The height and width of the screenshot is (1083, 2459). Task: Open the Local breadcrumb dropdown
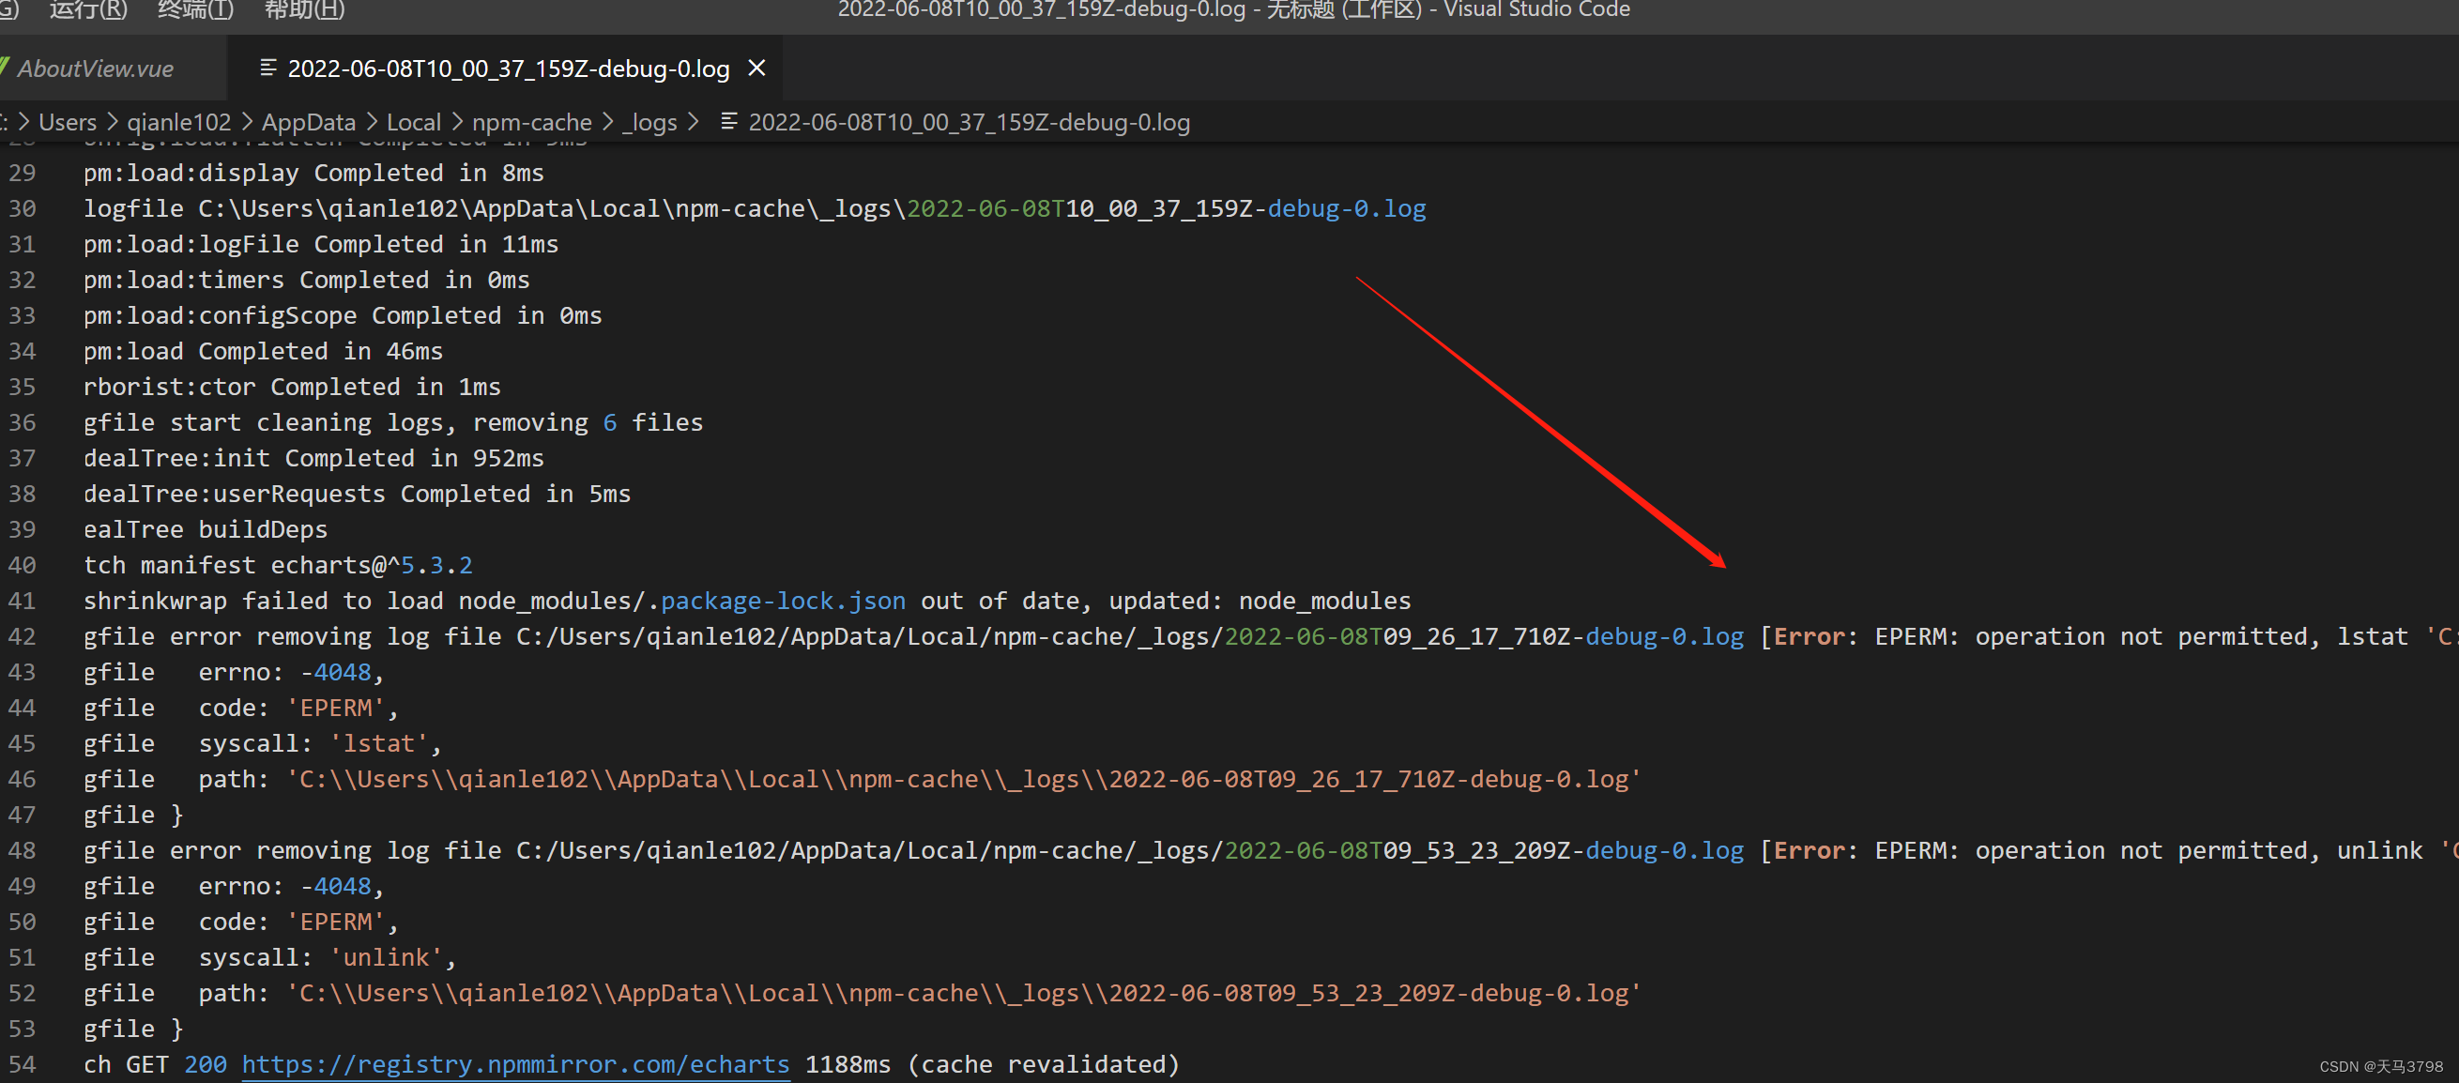point(413,122)
